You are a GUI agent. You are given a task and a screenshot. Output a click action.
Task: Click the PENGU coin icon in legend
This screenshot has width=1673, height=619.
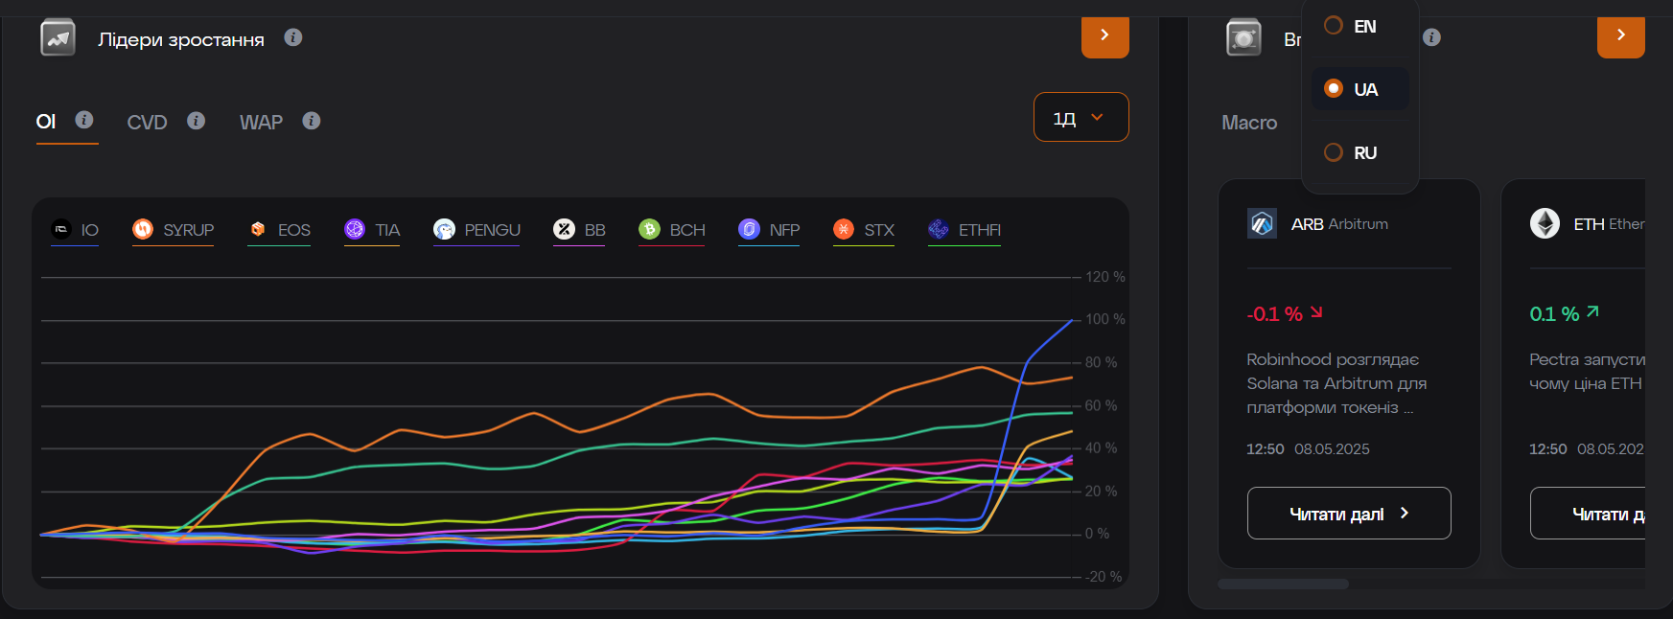point(444,229)
